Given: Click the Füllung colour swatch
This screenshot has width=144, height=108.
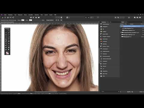Looking at the screenshot, I should click(x=23, y=20).
